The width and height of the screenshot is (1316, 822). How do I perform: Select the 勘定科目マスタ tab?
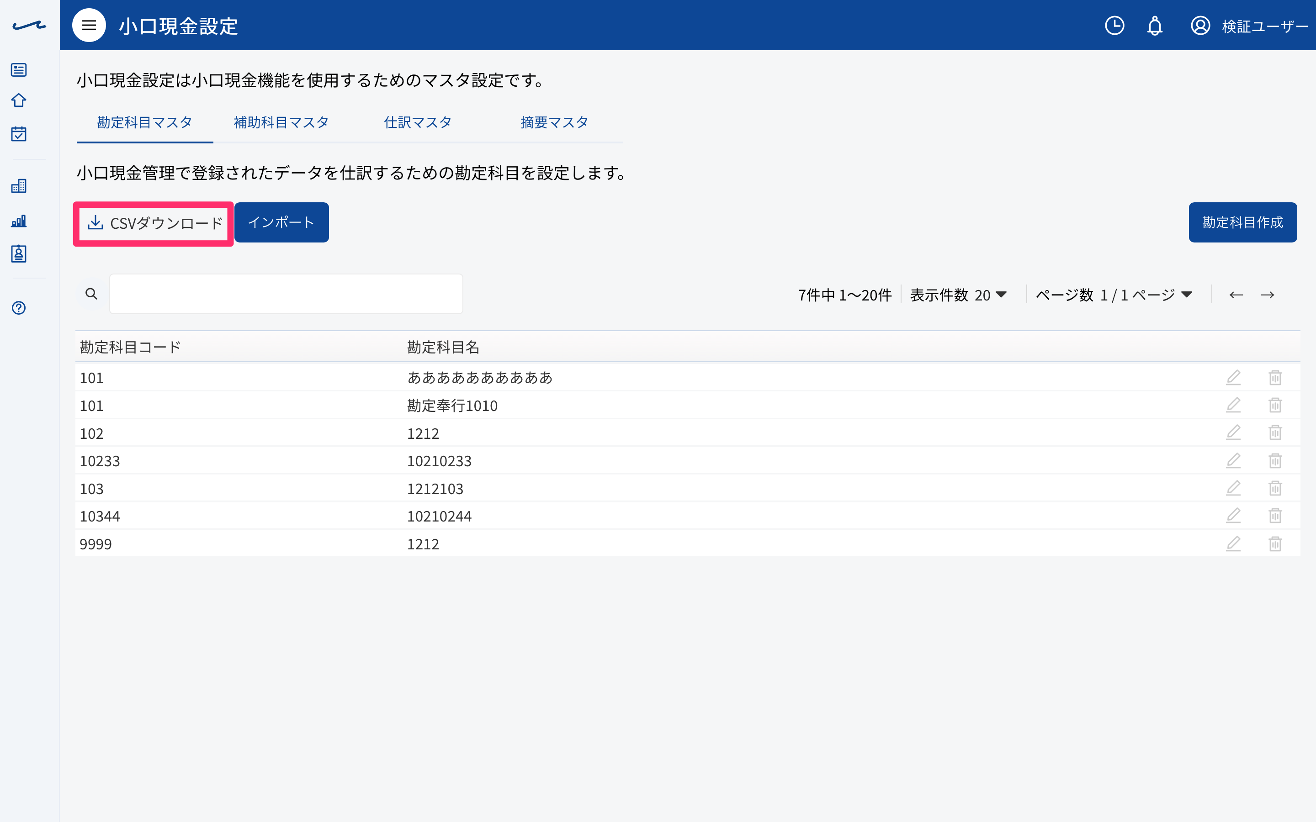[x=145, y=123]
